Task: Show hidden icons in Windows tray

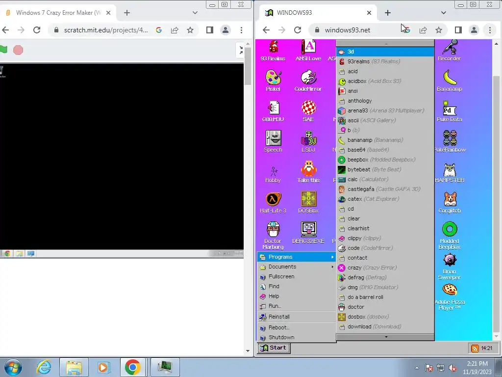Action: tap(417, 368)
